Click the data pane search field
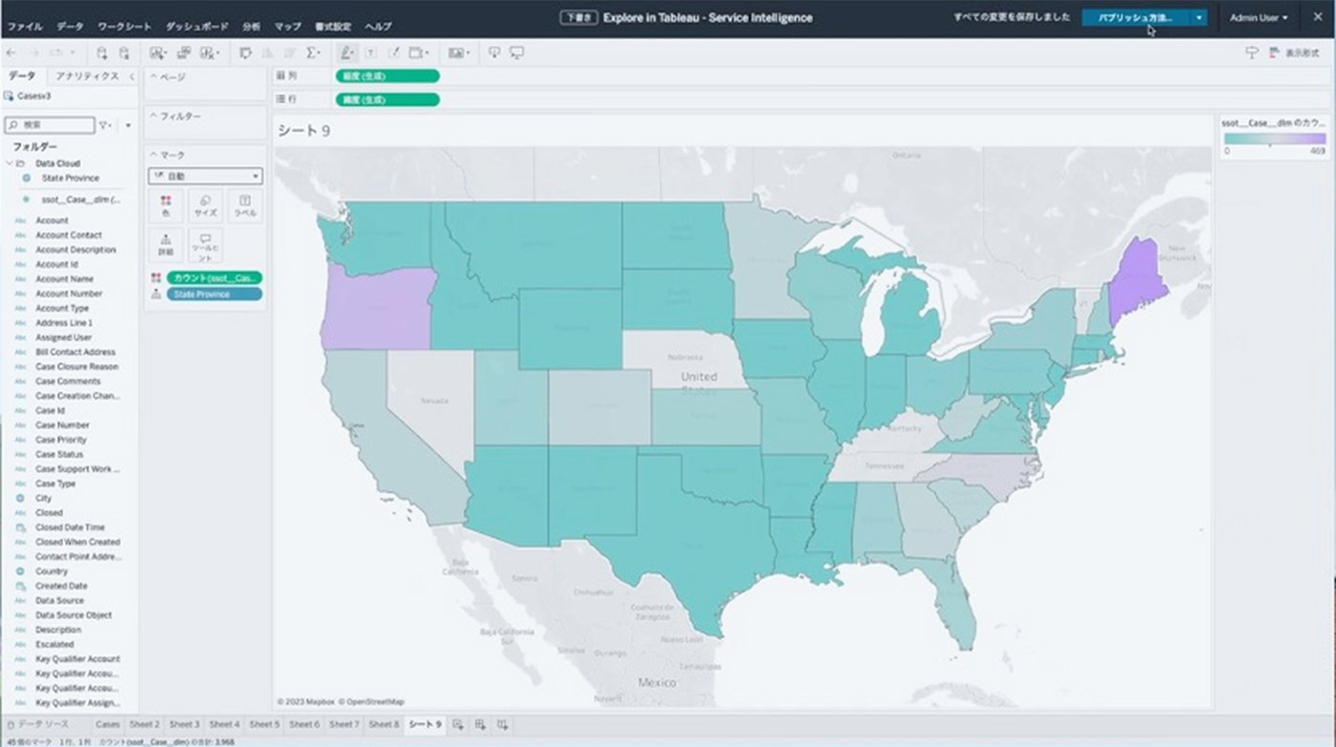Screen dimensions: 1336x747 [50, 125]
